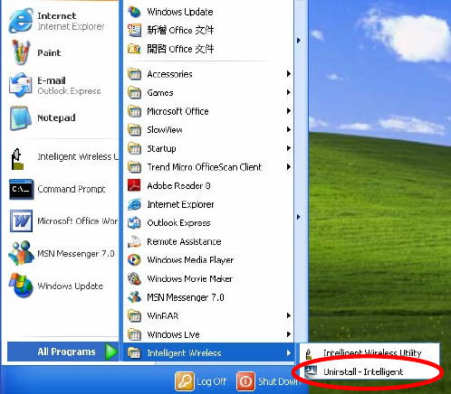
Task: Select the SlowView folder item
Action: pyautogui.click(x=208, y=130)
